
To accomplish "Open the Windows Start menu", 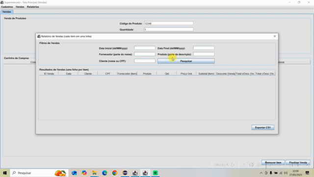I will click(x=5, y=173).
